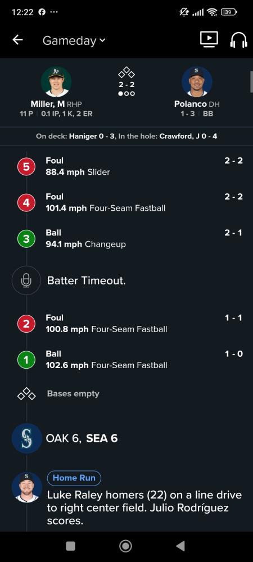Tap the Bases empty diamond icon
This screenshot has width=253, height=562.
[26, 394]
